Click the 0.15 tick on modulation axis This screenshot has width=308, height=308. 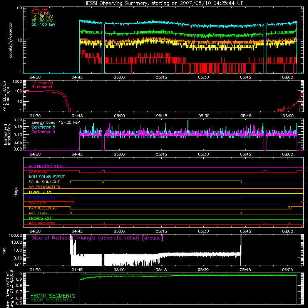(x=18, y=127)
